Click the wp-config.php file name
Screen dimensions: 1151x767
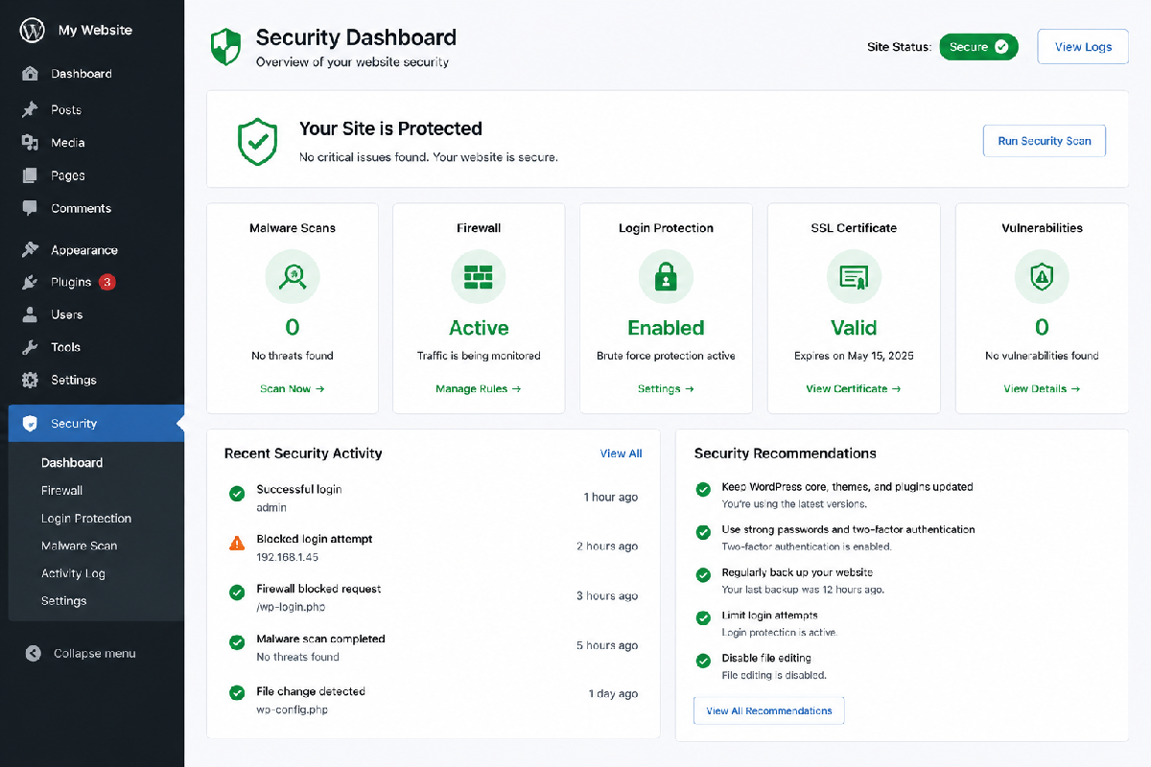(293, 710)
